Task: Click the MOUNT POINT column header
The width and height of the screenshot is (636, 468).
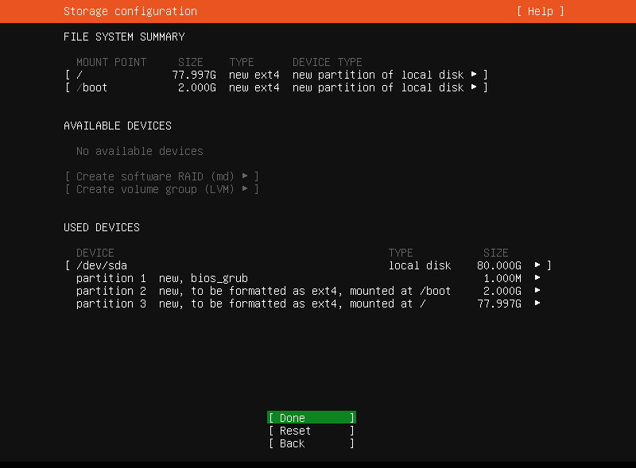Action: click(x=111, y=62)
